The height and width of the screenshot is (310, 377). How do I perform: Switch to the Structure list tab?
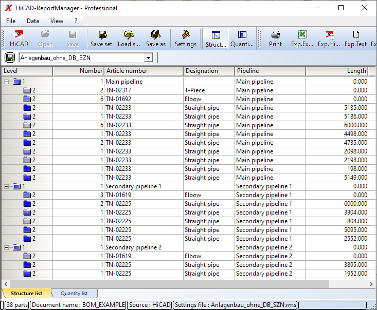click(26, 293)
